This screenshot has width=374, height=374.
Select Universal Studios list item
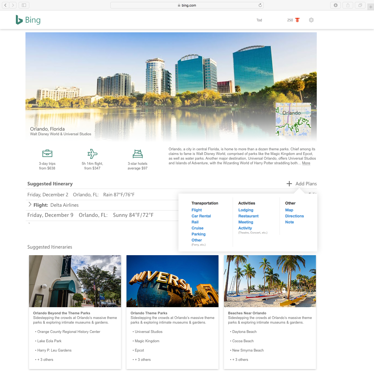149,332
